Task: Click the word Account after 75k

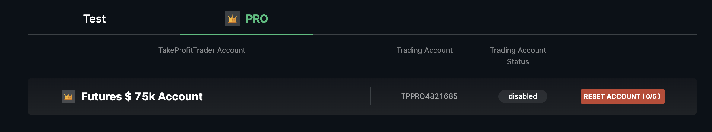Action: coord(180,96)
